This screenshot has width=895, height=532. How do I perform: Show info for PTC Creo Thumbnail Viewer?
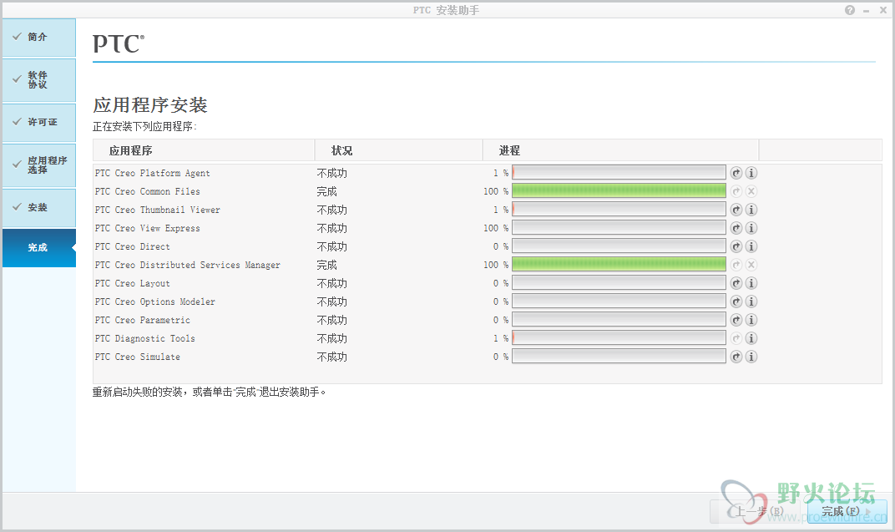pyautogui.click(x=751, y=210)
